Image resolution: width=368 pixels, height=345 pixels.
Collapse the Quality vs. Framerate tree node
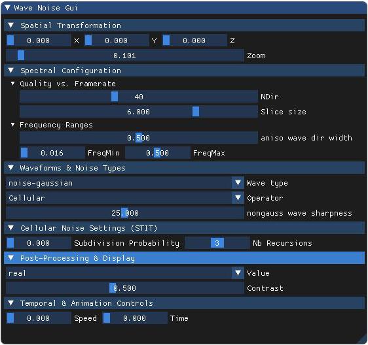point(13,84)
